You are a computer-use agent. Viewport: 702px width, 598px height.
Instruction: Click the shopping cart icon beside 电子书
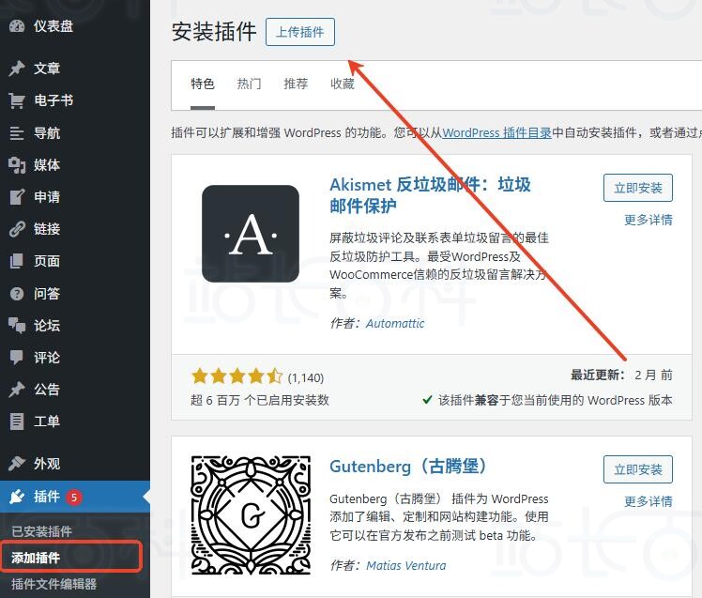[17, 100]
